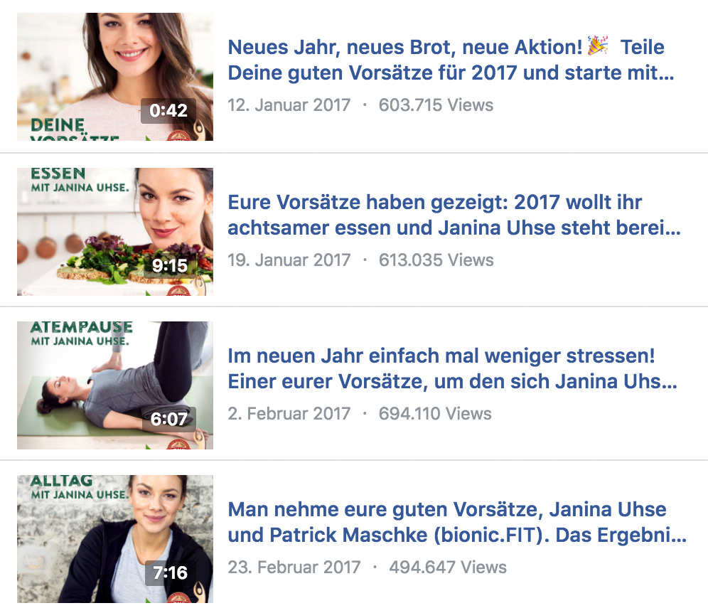Open the 'Eure Vorsätze haben gezeigt' video title

tap(454, 215)
